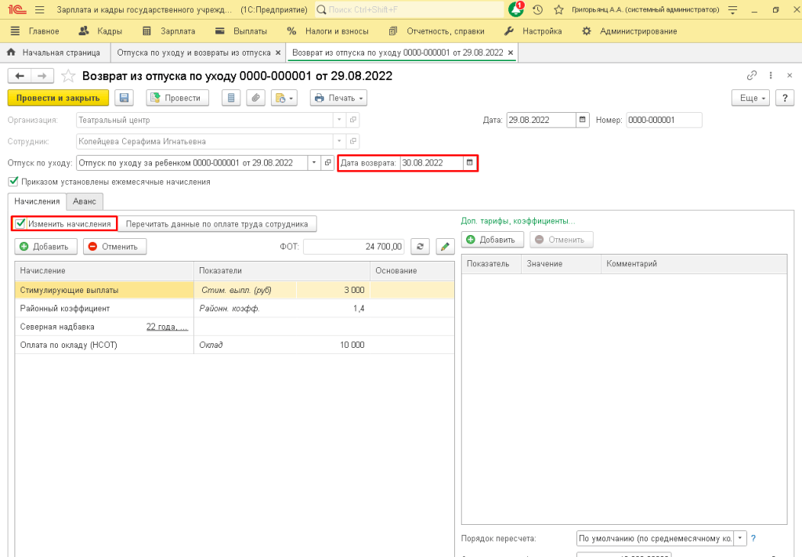Click the favorites star in title bar
This screenshot has width=802, height=557.
tap(558, 9)
